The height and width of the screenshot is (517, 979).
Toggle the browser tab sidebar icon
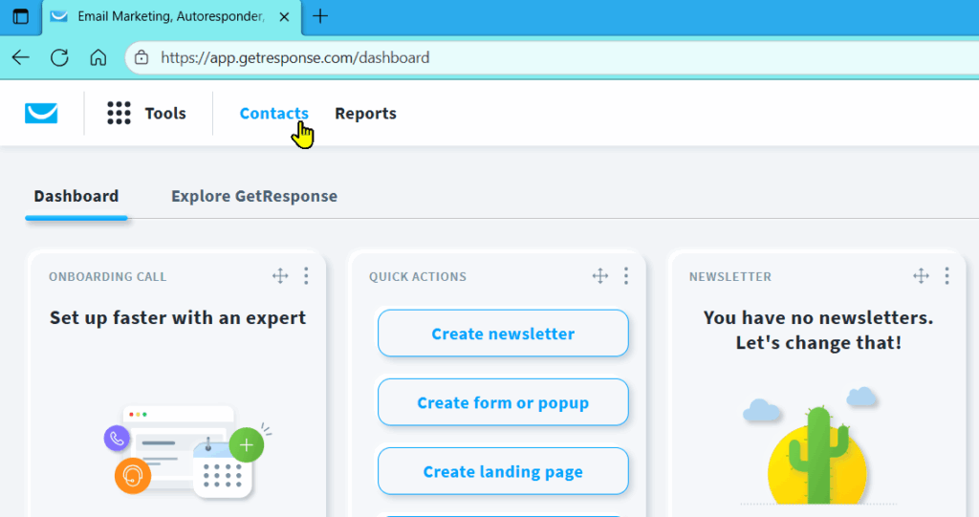tap(21, 16)
